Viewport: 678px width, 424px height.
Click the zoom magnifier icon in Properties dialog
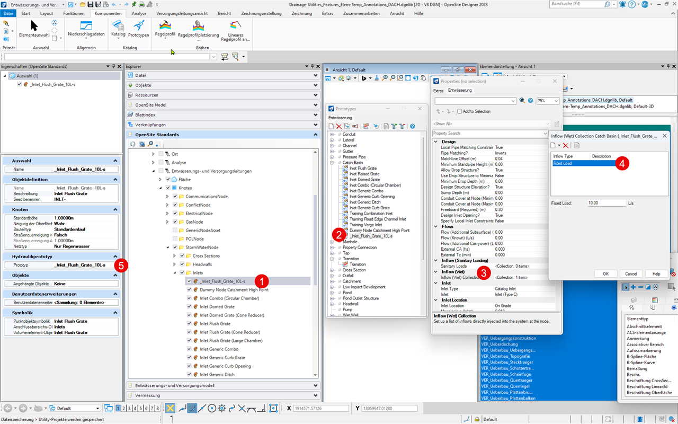(x=522, y=101)
